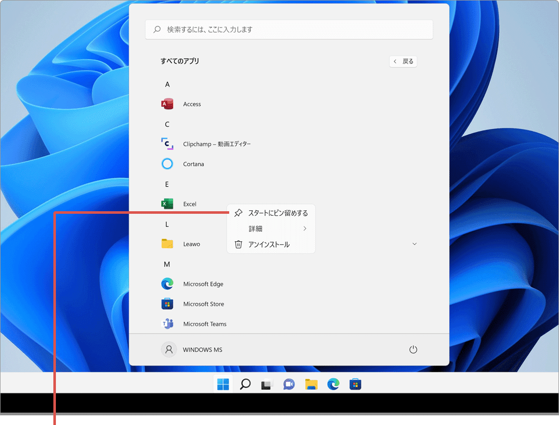Open the Leawo folder icon
Viewport: 559px width, 425px height.
[x=167, y=244]
